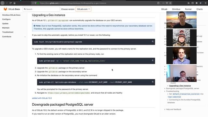Click the gitlab-ctl pg-upgrade inline code
Screen dimensions: 208x117
click(58, 20)
